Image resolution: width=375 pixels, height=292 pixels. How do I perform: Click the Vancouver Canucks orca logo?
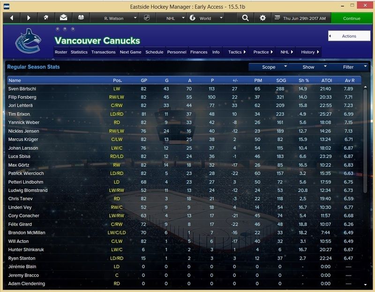[x=28, y=41]
